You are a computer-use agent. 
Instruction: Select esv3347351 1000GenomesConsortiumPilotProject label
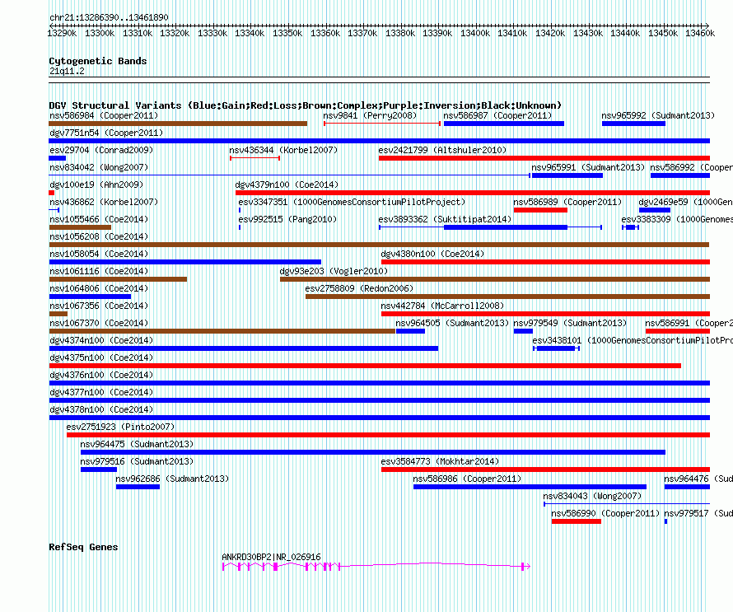(352, 202)
